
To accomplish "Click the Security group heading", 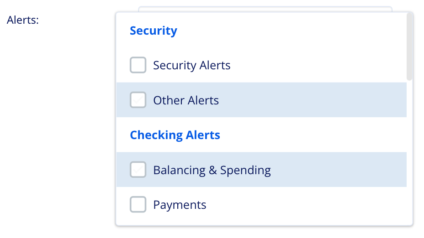I will tap(154, 31).
